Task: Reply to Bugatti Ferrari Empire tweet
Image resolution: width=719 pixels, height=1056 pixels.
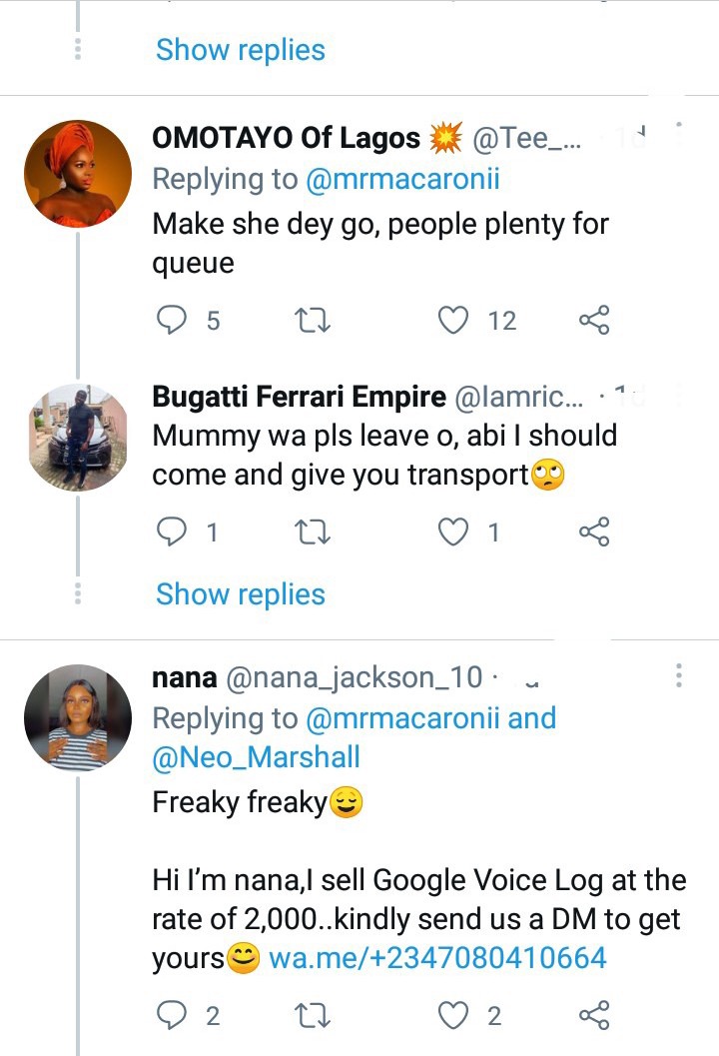Action: click(171, 532)
